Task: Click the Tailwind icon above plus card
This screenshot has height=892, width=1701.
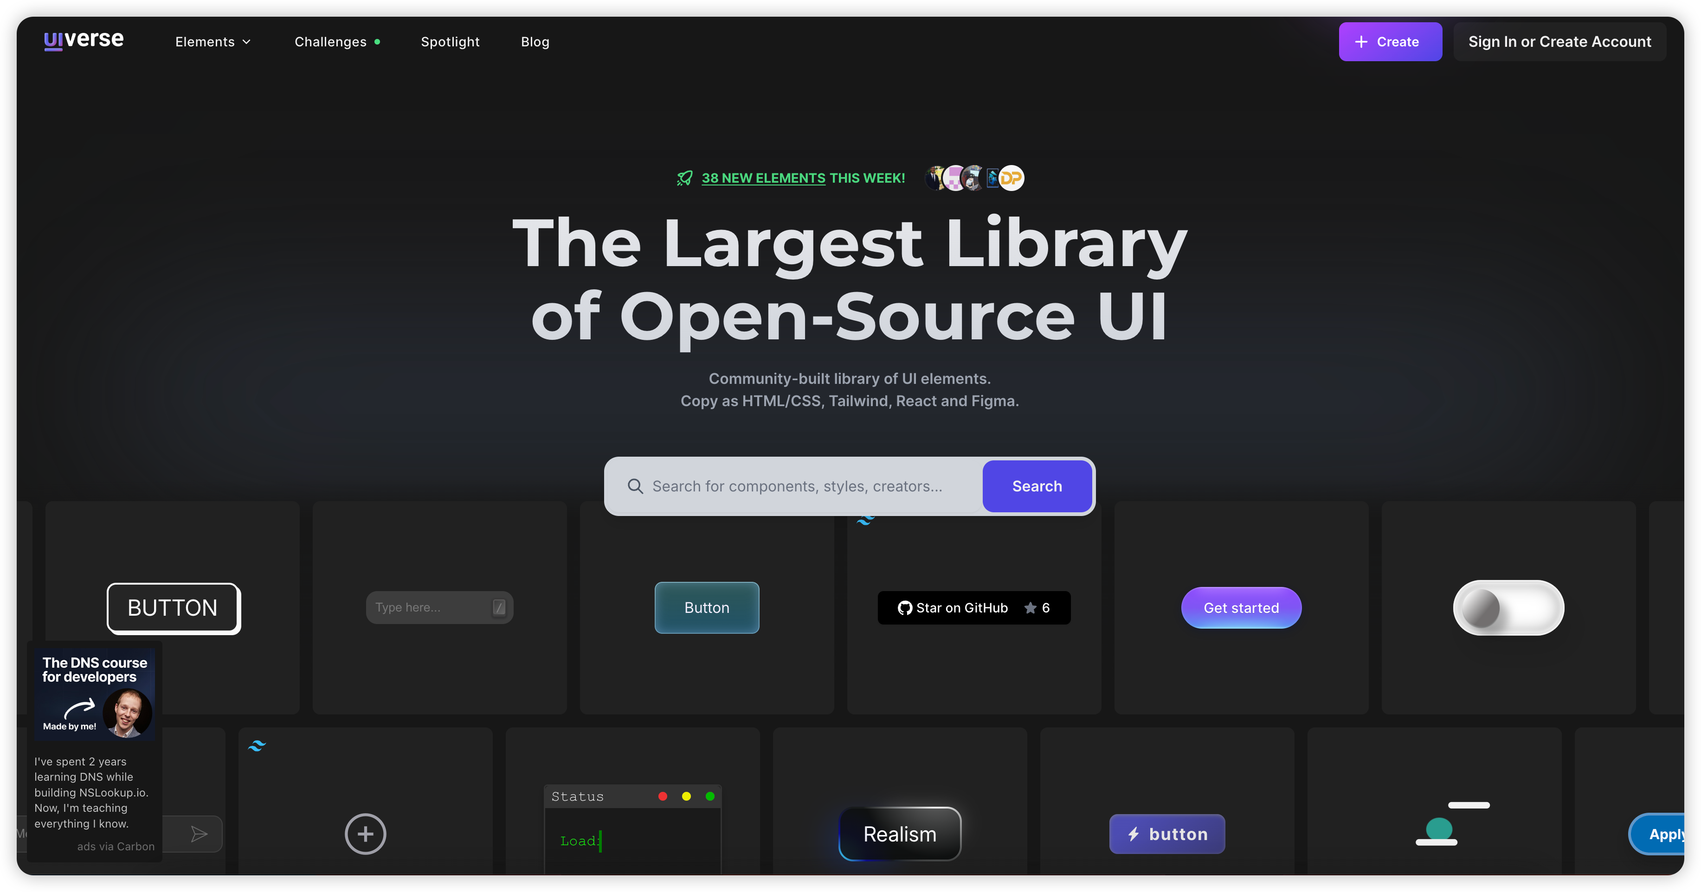Action: pos(257,746)
